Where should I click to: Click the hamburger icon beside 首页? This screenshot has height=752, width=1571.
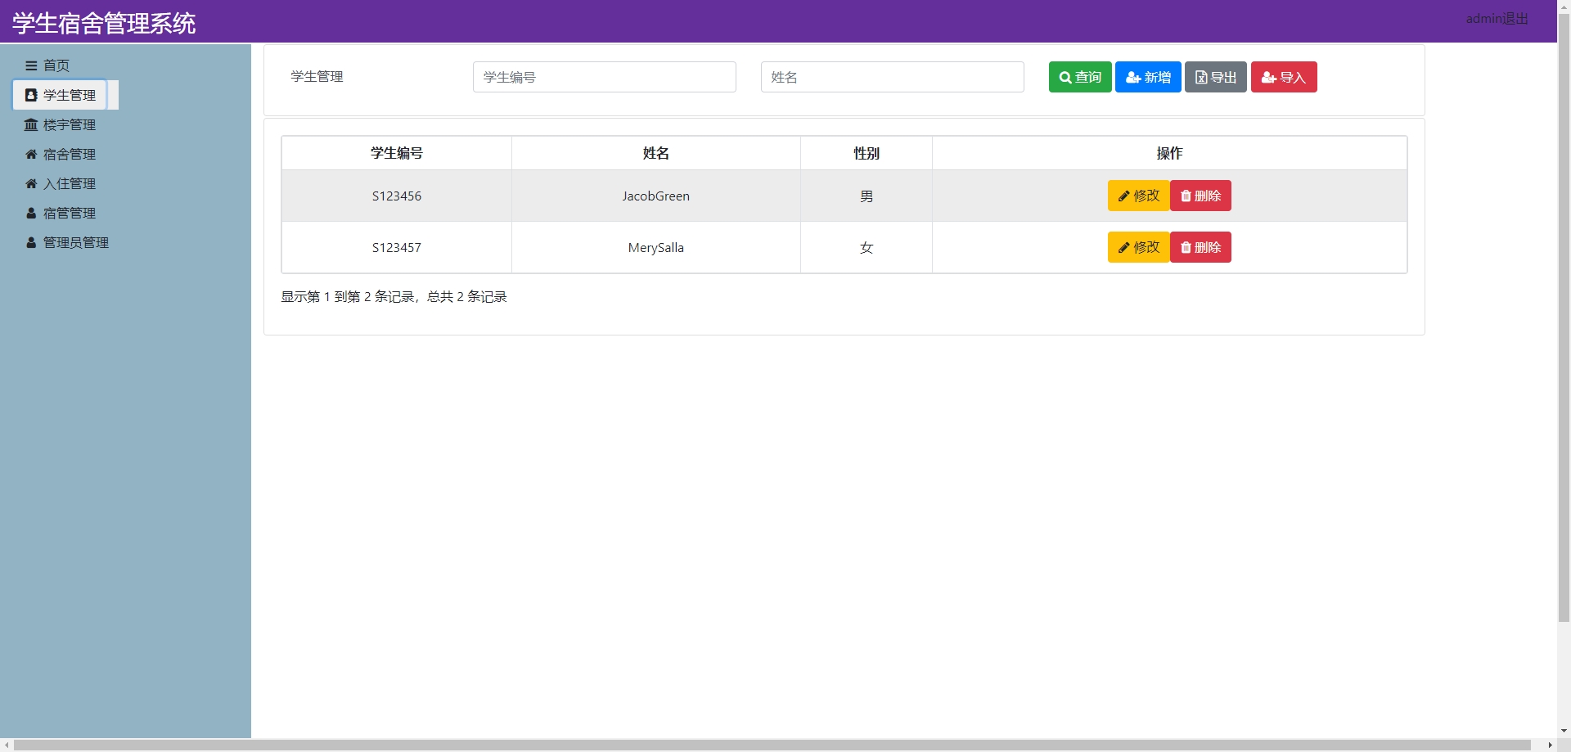[x=31, y=65]
